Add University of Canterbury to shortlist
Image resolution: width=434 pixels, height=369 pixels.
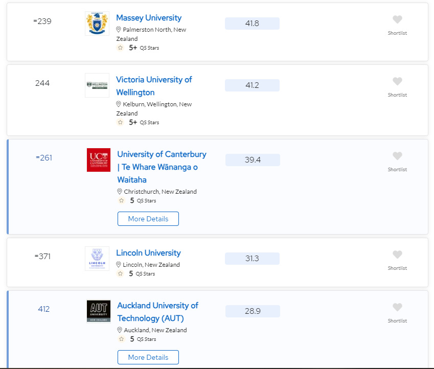397,156
